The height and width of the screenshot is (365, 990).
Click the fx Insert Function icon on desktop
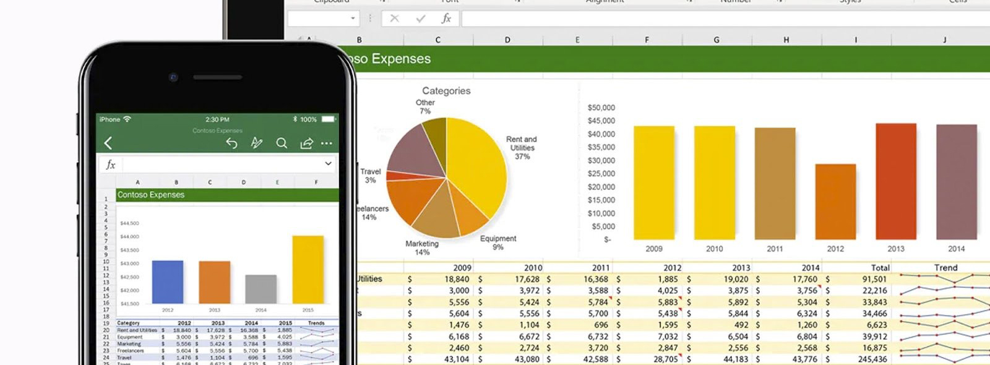pos(446,19)
